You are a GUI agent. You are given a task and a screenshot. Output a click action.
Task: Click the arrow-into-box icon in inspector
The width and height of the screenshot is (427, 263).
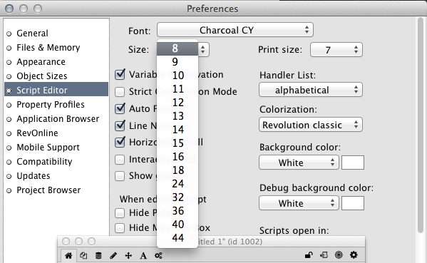(x=324, y=255)
